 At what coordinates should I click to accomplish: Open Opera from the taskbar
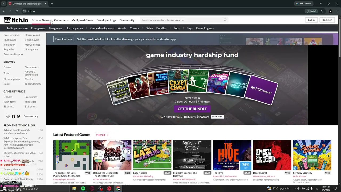(x=92, y=189)
